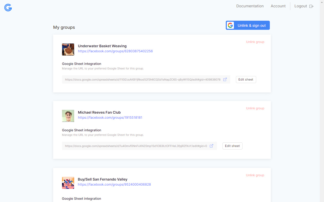Screen dimensions: 324x202
Task: Go to the Account page
Action: (x=278, y=6)
